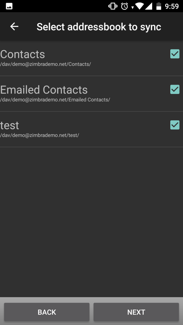The height and width of the screenshot is (325, 183).
Task: Click the back arrow in the header
Action: pyautogui.click(x=14, y=27)
